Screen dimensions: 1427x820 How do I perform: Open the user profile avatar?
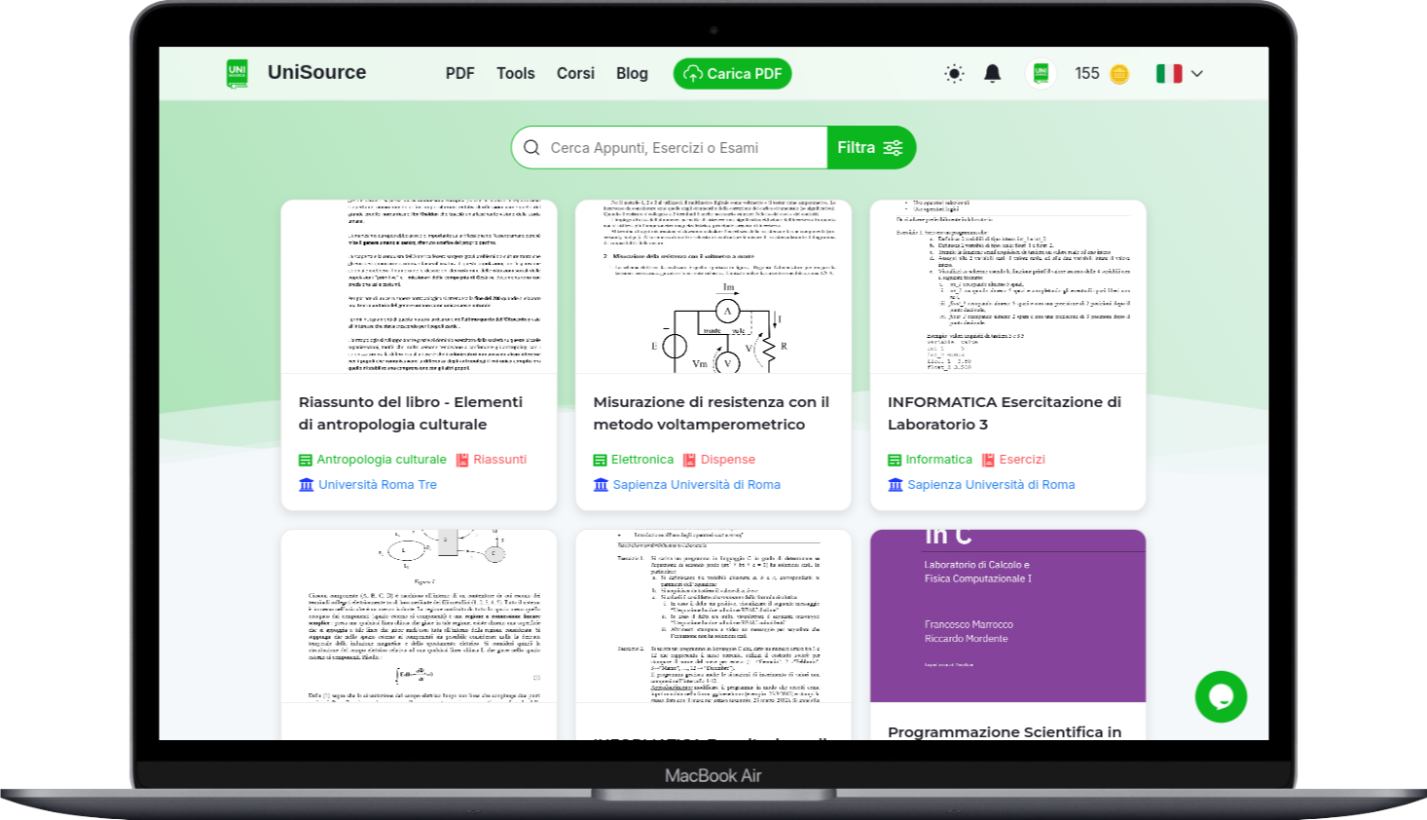point(1041,74)
